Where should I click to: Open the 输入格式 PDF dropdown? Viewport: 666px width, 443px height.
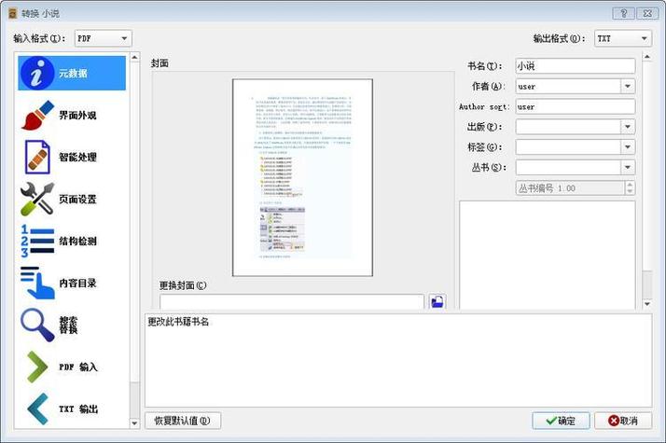point(104,38)
